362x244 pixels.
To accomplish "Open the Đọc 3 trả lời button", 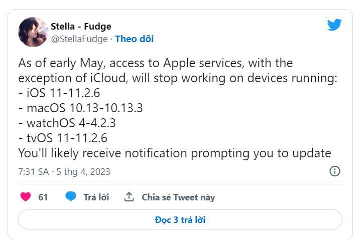I will pos(180,219).
